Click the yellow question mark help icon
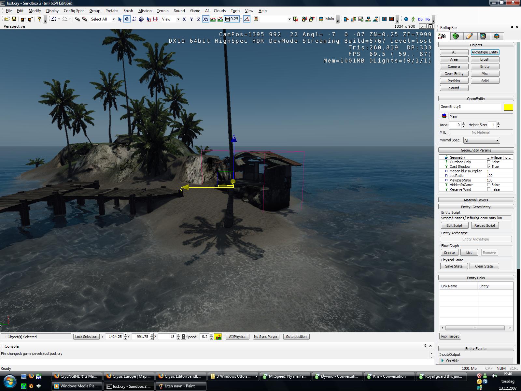This screenshot has width=521, height=391. pyautogui.click(x=39, y=19)
